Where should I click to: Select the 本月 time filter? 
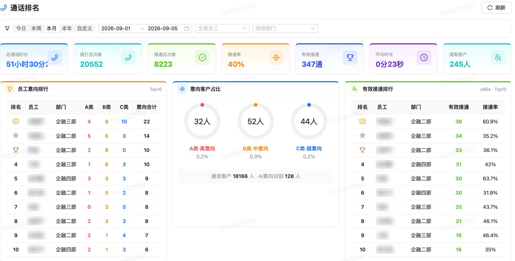pyautogui.click(x=51, y=28)
